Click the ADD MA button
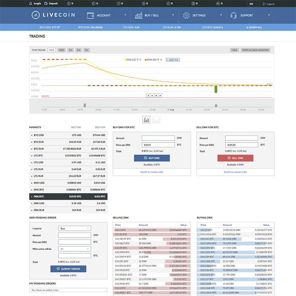This screenshot has height=296, width=296. [173, 60]
